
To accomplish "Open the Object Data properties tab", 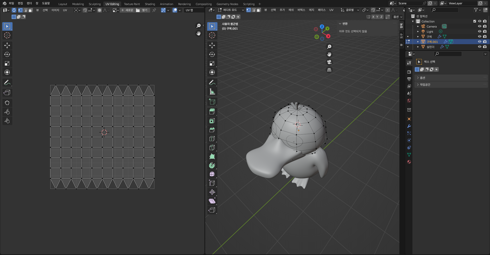I will click(x=409, y=155).
